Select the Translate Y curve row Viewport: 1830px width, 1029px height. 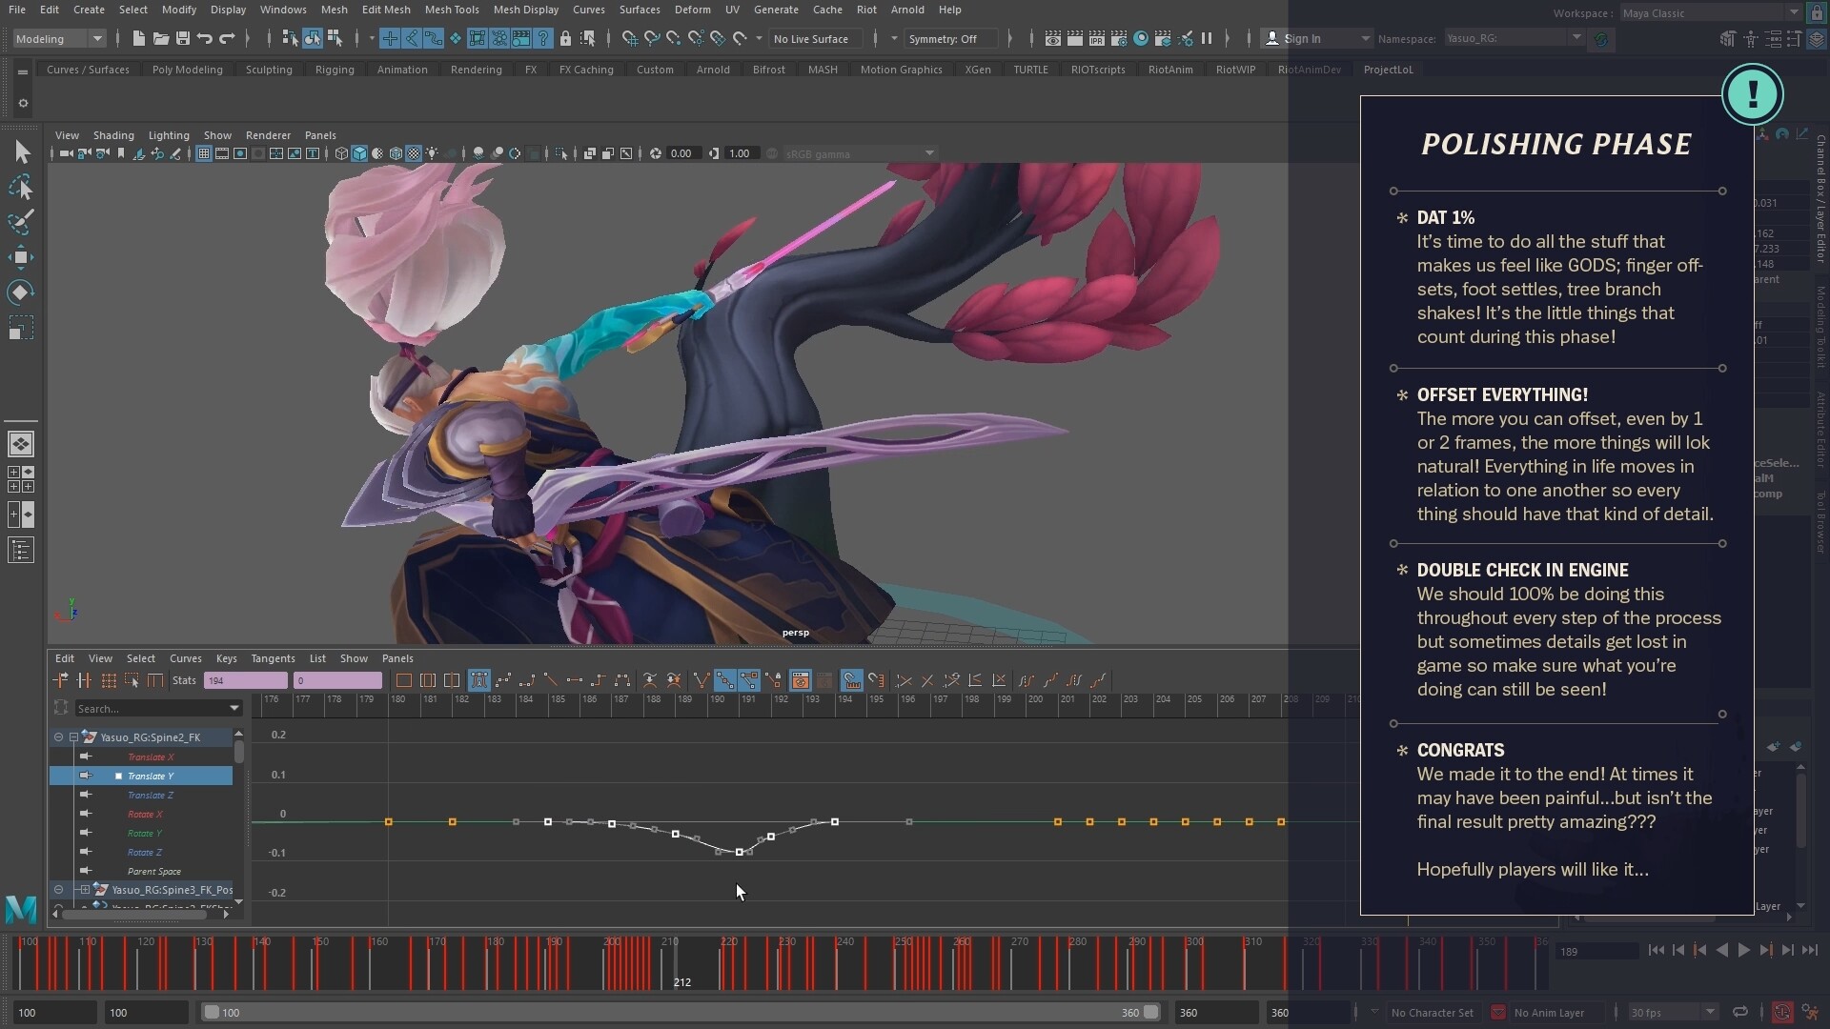pyautogui.click(x=141, y=776)
